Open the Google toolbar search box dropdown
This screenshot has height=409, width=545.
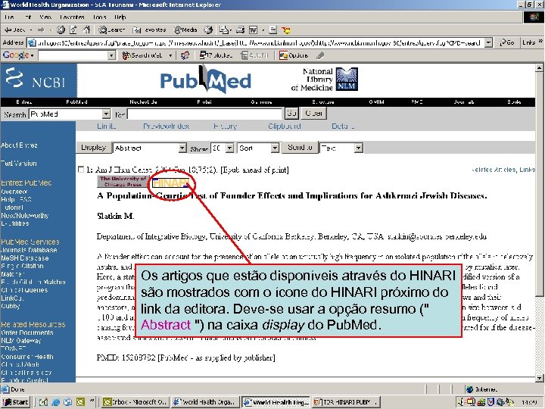click(111, 55)
